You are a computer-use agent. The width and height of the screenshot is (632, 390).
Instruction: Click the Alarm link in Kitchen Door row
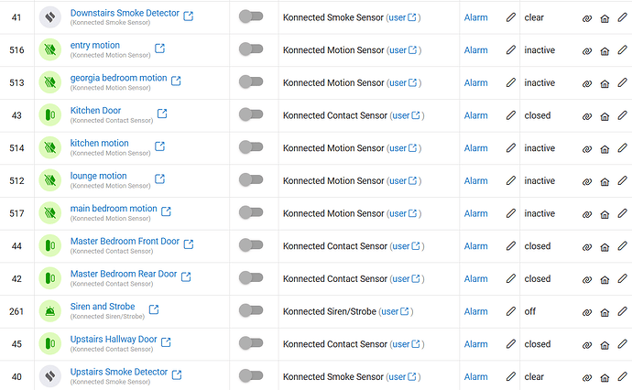click(475, 115)
